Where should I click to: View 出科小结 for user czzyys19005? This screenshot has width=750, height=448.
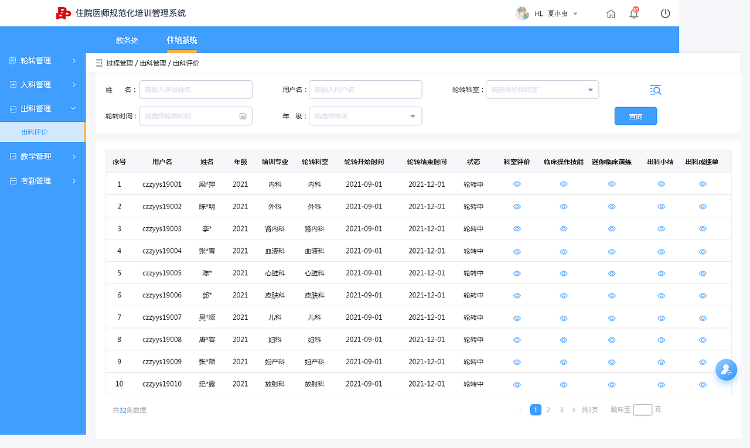[x=661, y=273]
